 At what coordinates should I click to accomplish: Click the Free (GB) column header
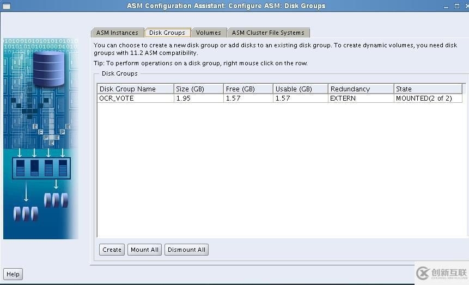(248, 89)
